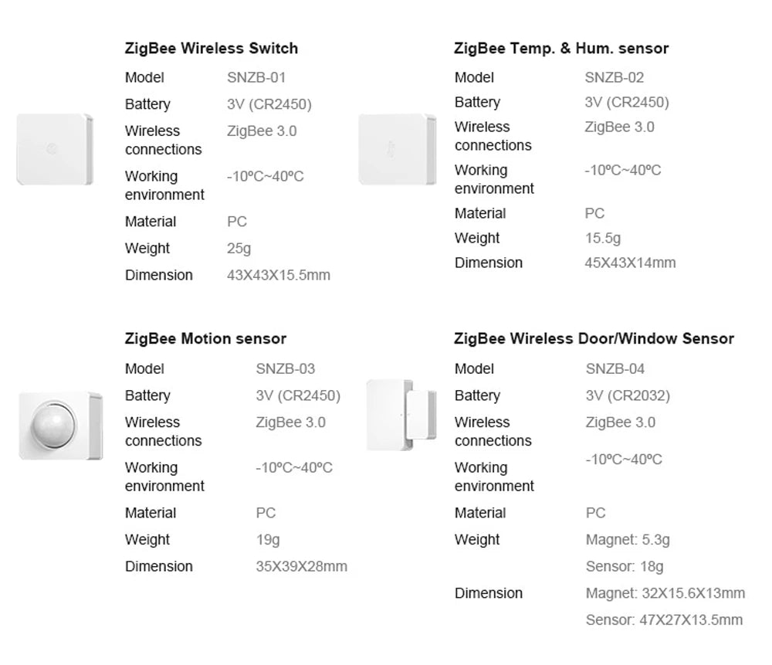
Task: Click the Door/Window Sensor product image
Action: pos(401,415)
